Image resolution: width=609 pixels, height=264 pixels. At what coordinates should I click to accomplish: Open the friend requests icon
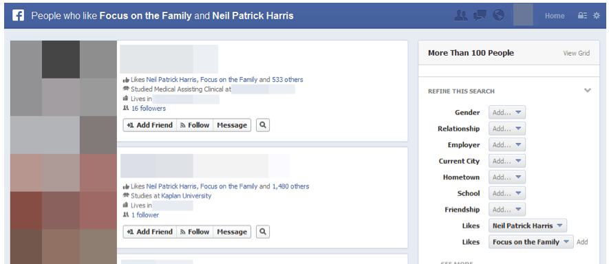460,16
